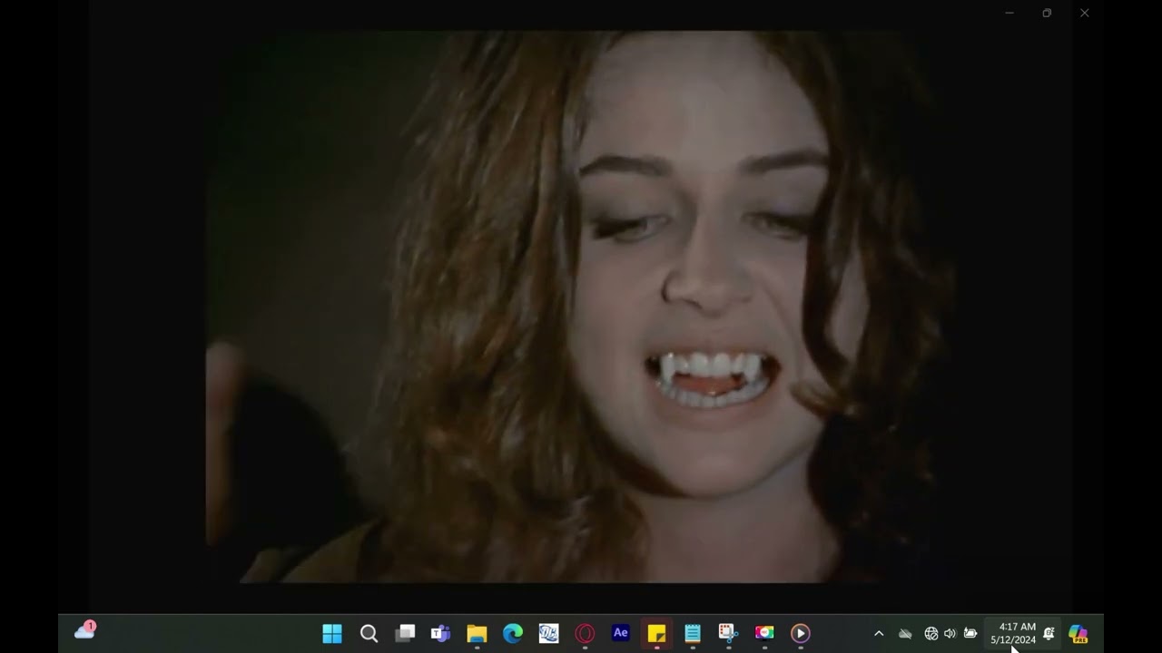This screenshot has height=653, width=1162.
Task: Open File Explorer from taskbar
Action: pos(477,633)
